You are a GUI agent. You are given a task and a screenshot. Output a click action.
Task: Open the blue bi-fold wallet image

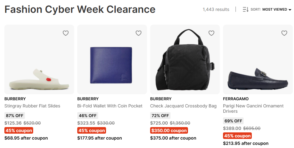tap(112, 62)
